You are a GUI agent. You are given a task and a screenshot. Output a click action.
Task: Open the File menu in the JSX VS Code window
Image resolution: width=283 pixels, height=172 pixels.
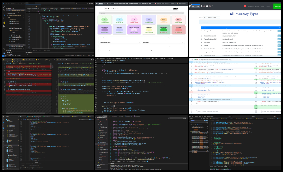(6, 3)
